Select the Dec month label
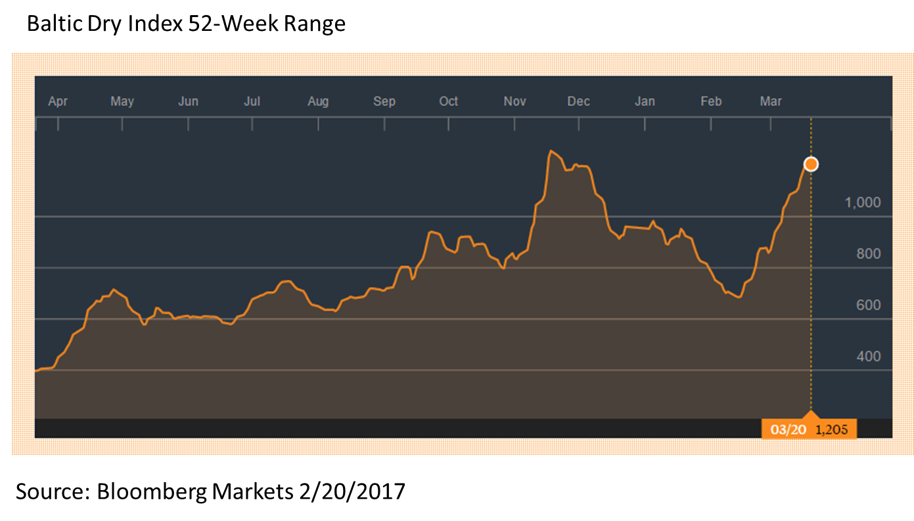Viewport: 914px width, 521px height. coord(579,101)
